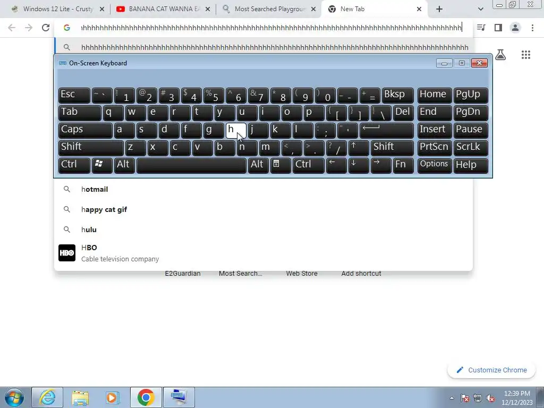Open the tab search dropdown arrow
Screen dimensions: 544x408
tap(480, 9)
